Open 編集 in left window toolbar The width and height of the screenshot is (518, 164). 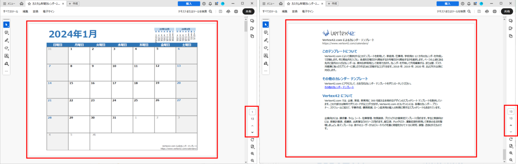point(25,11)
